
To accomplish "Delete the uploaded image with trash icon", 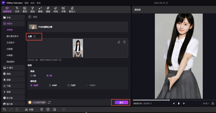I will tap(124, 42).
